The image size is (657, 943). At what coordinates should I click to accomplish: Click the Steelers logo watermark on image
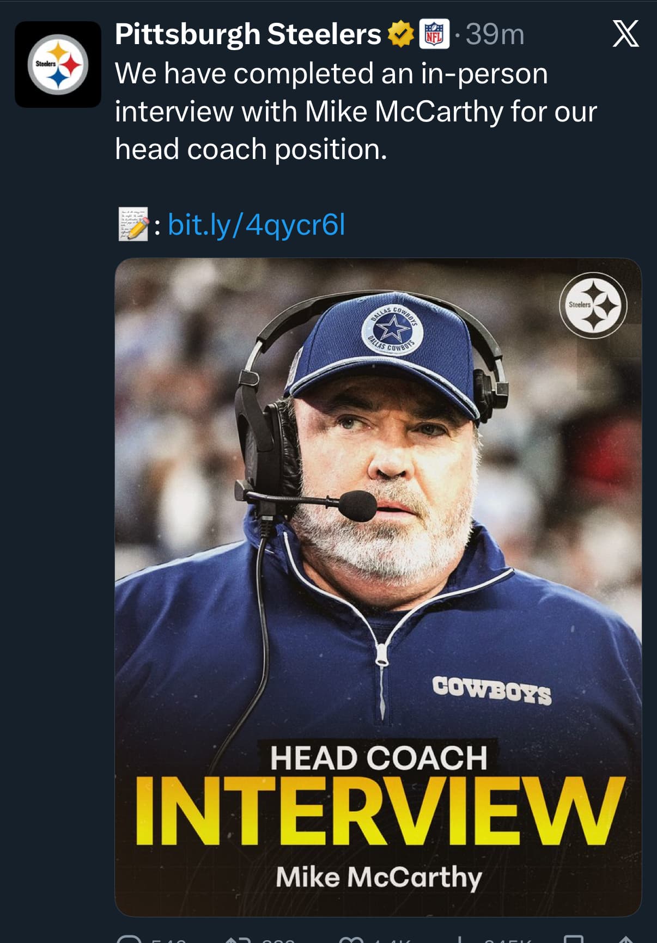click(x=593, y=305)
